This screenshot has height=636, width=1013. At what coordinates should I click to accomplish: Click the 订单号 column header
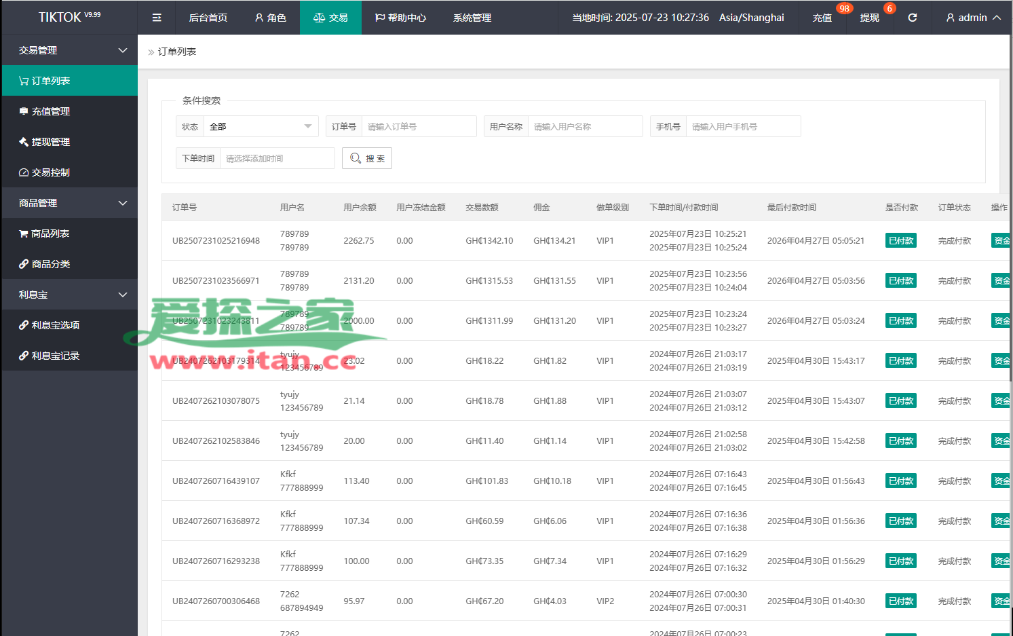[185, 207]
